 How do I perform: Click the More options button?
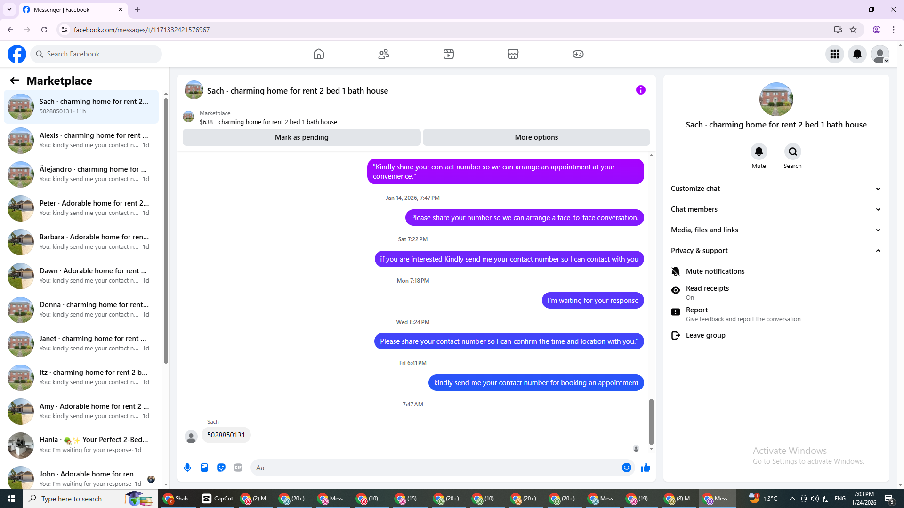coord(536,137)
